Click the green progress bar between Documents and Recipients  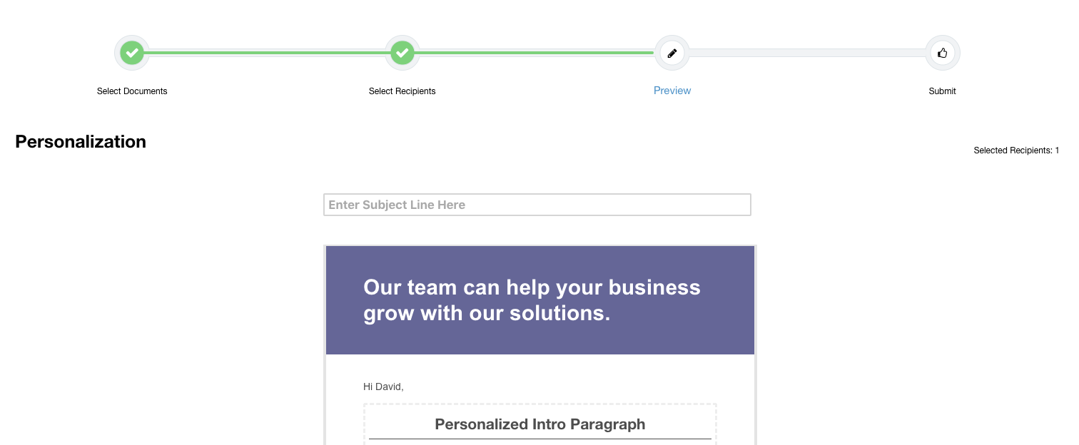pyautogui.click(x=267, y=53)
